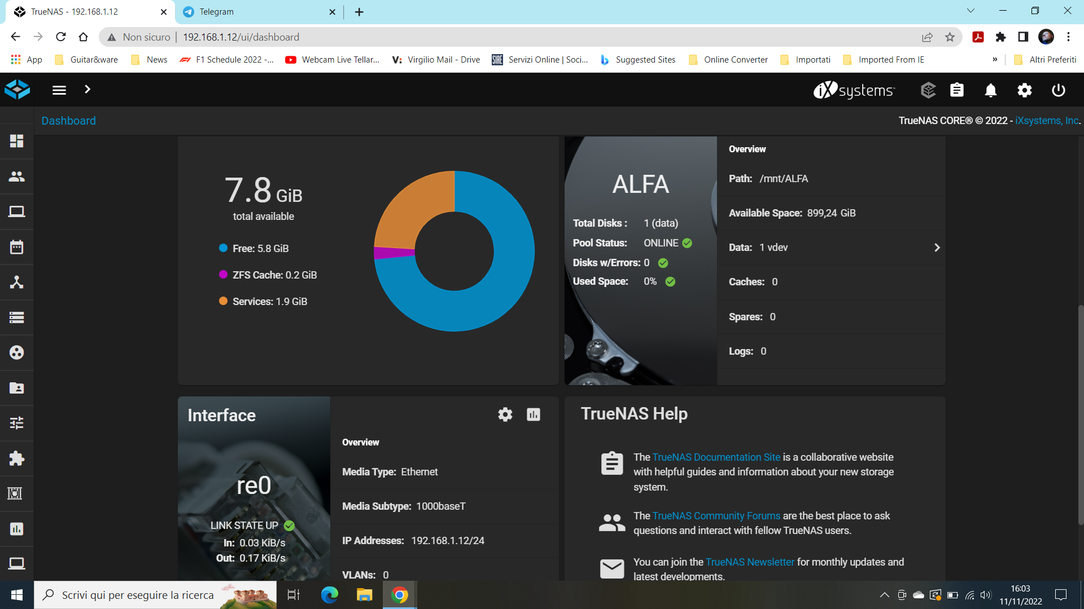
Task: Click the blue Free legend swatch
Action: [x=223, y=248]
